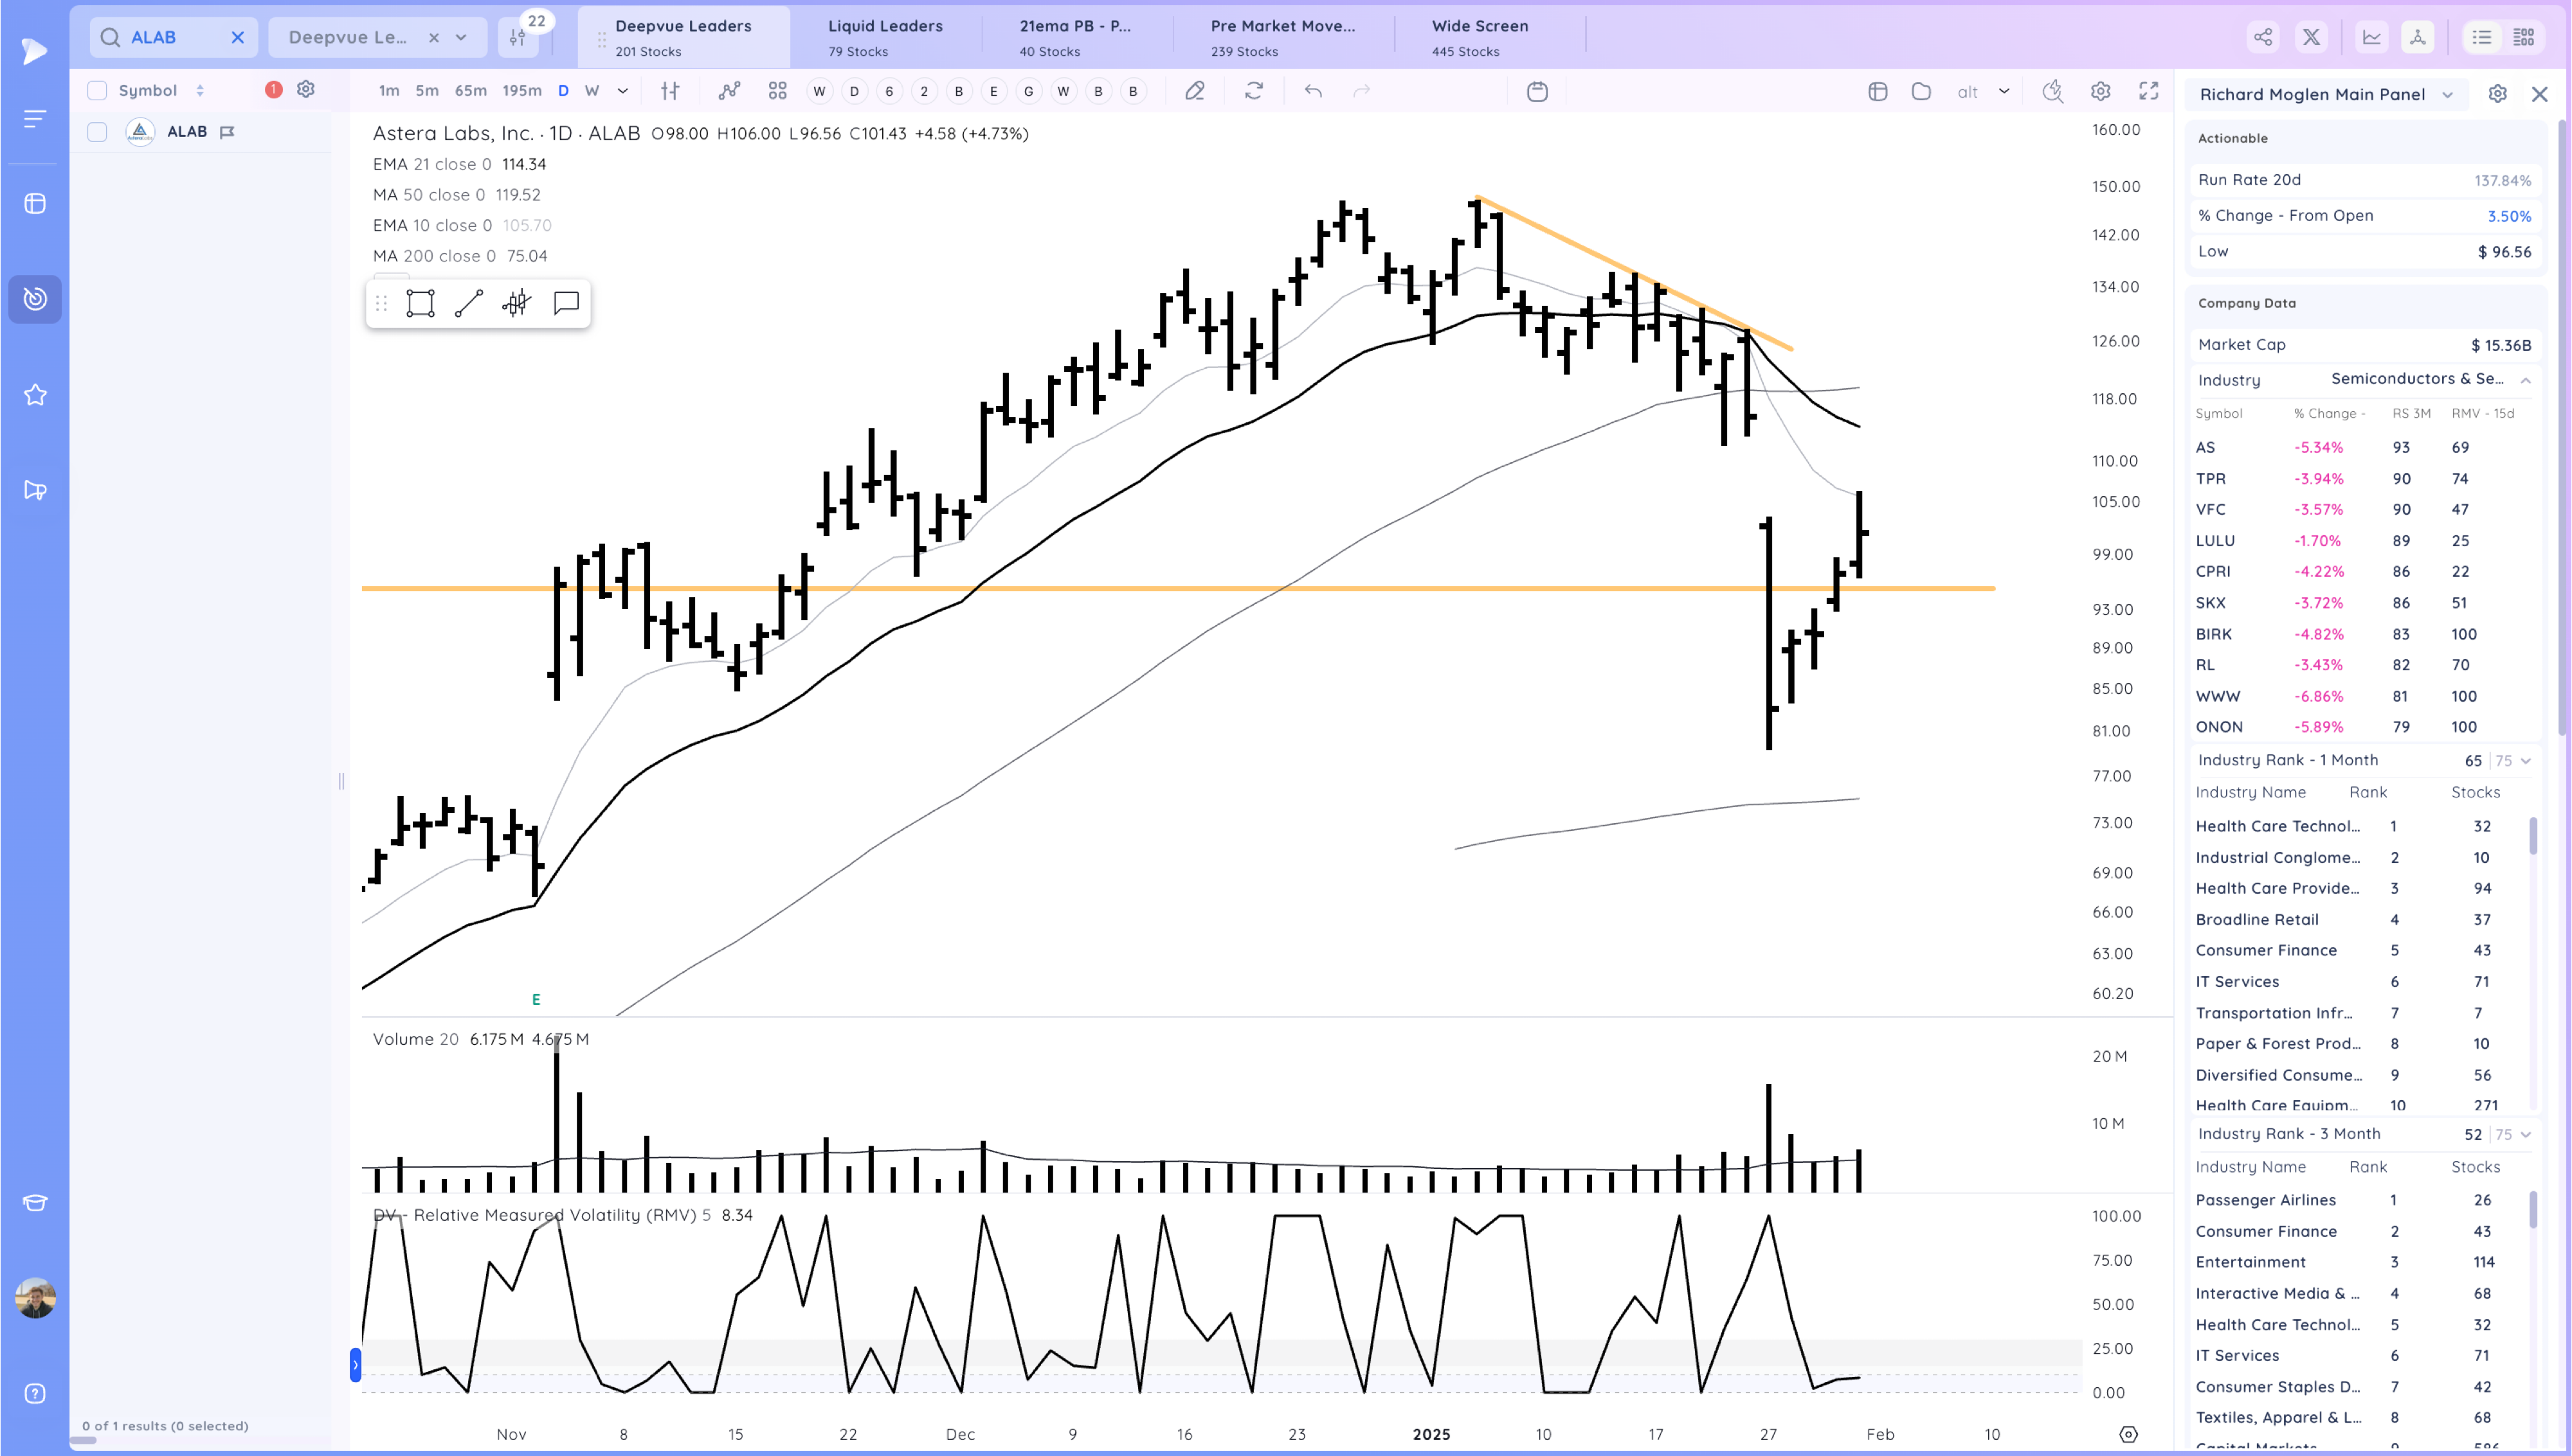Open Pre Market Movers tab
Viewport: 2572px width, 1456px height.
1283,37
